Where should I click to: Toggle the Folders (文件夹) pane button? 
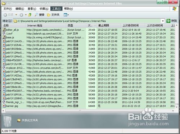[x=53, y=15]
